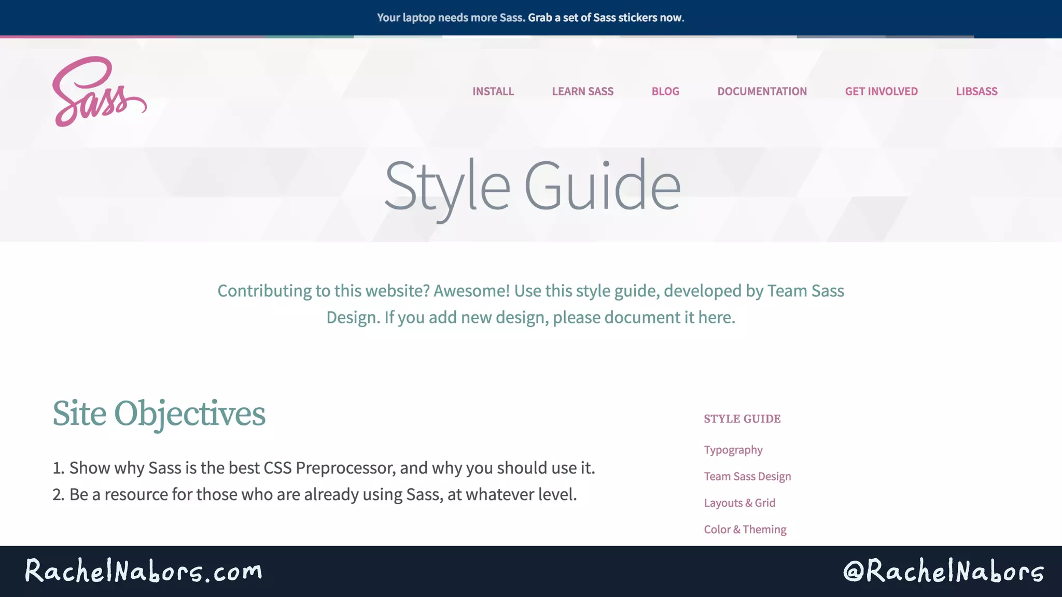The height and width of the screenshot is (597, 1062).
Task: Open the GET INVOLVED page
Action: point(881,91)
